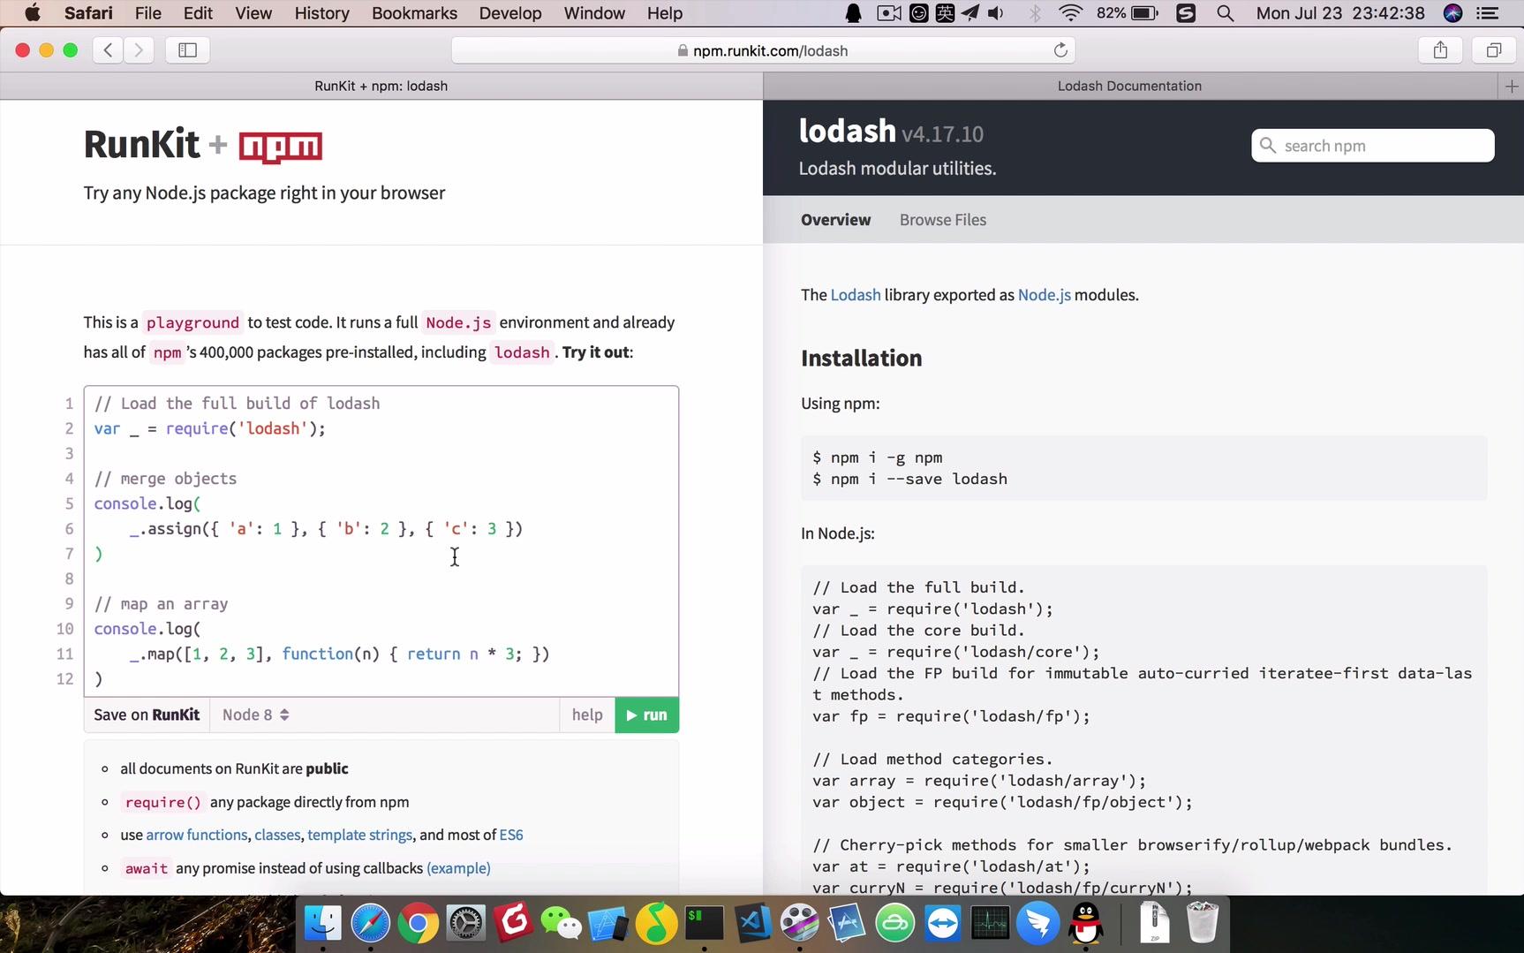Screen dimensions: 1524x953
Task: Open the classes link
Action: pos(277,835)
